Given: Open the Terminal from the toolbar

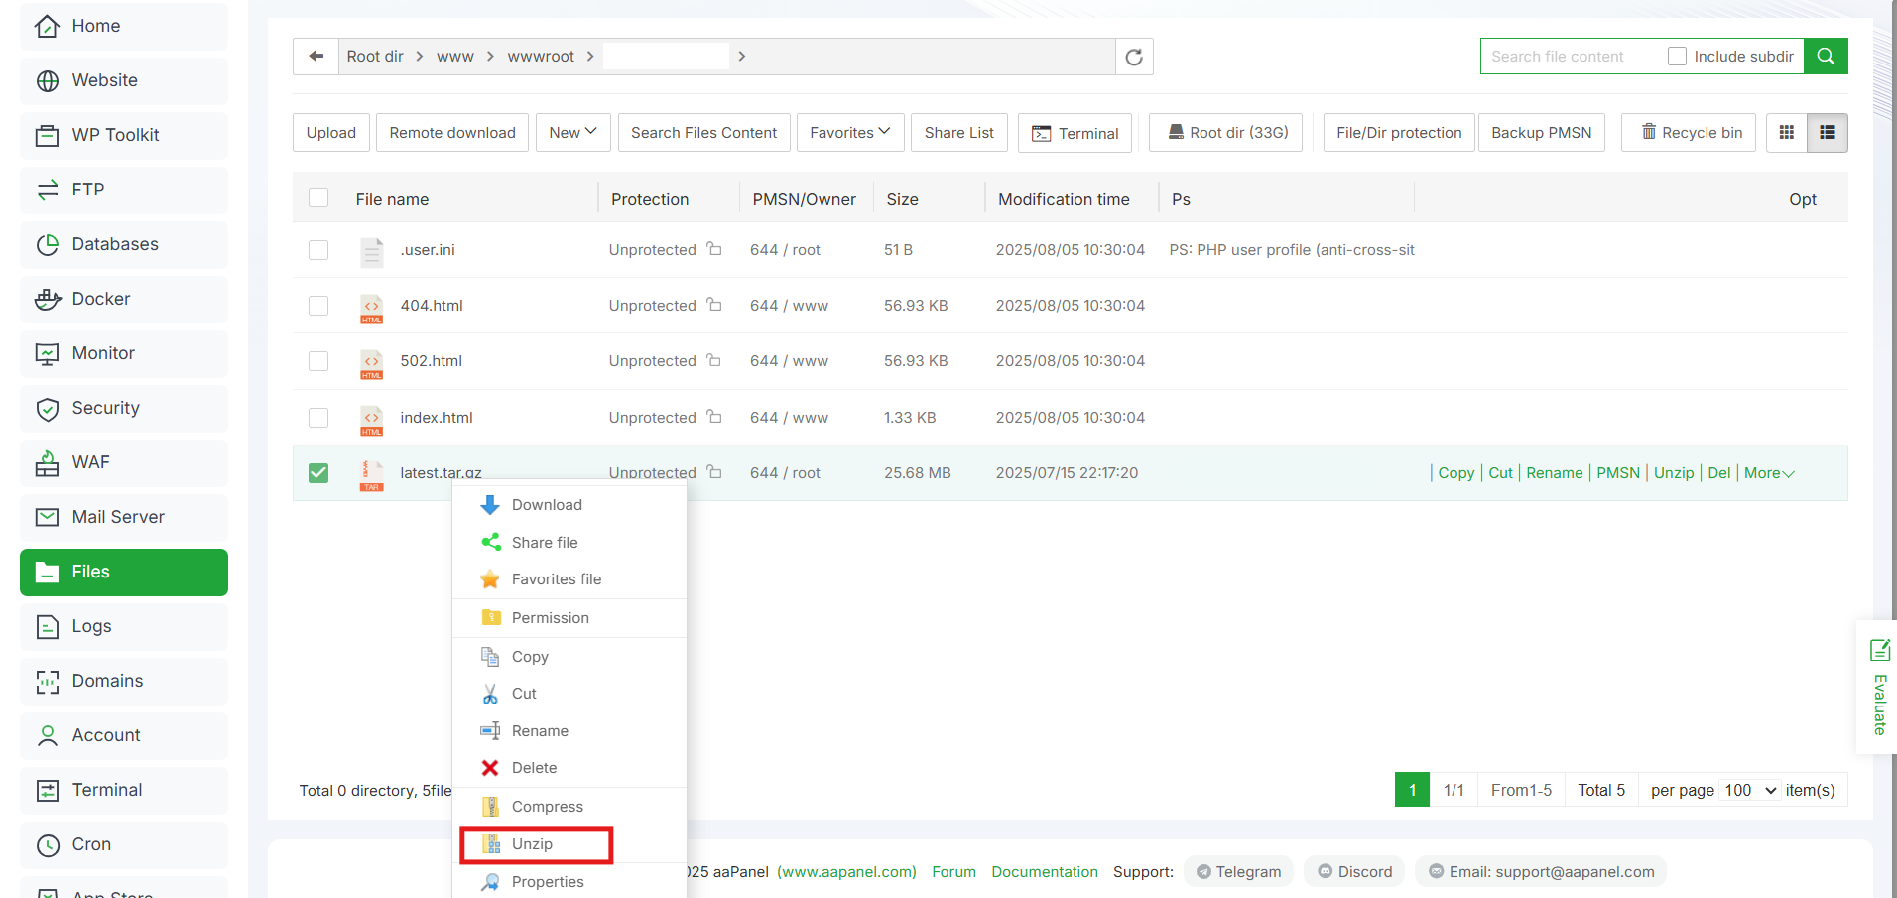Looking at the screenshot, I should [1075, 132].
